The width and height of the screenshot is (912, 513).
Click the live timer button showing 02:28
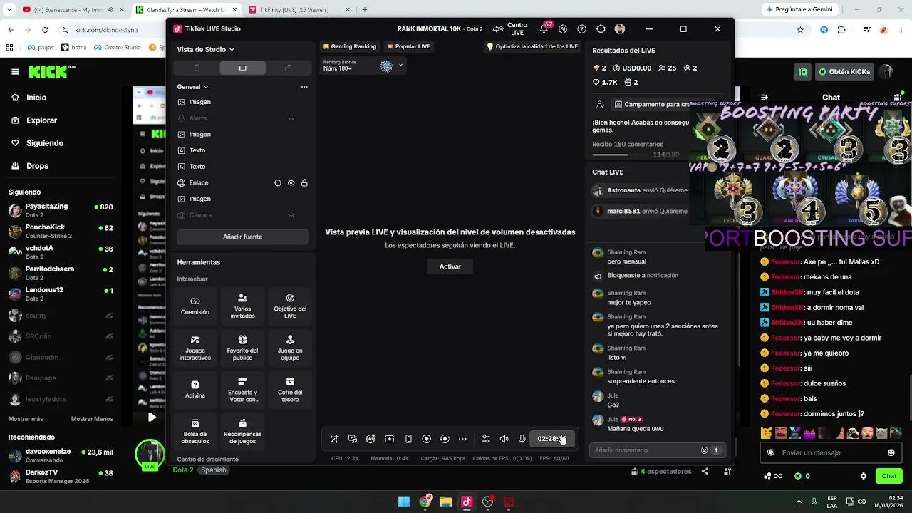click(552, 439)
